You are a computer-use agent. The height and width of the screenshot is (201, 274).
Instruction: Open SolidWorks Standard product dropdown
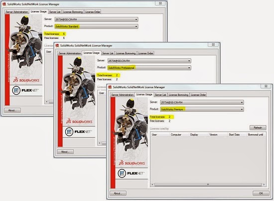click(96, 26)
